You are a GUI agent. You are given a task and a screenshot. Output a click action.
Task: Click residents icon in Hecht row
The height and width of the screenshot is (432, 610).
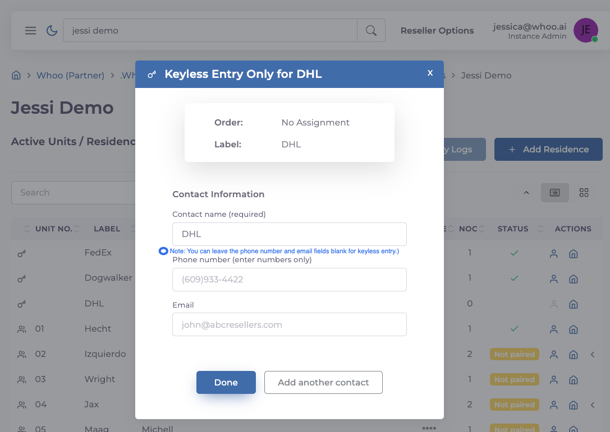click(x=22, y=329)
